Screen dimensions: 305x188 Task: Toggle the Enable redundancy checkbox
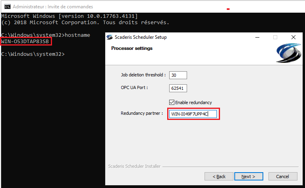(x=172, y=102)
